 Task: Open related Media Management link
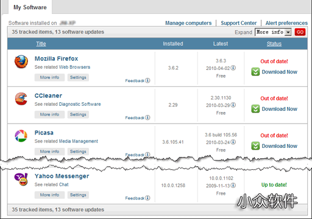pos(79,141)
